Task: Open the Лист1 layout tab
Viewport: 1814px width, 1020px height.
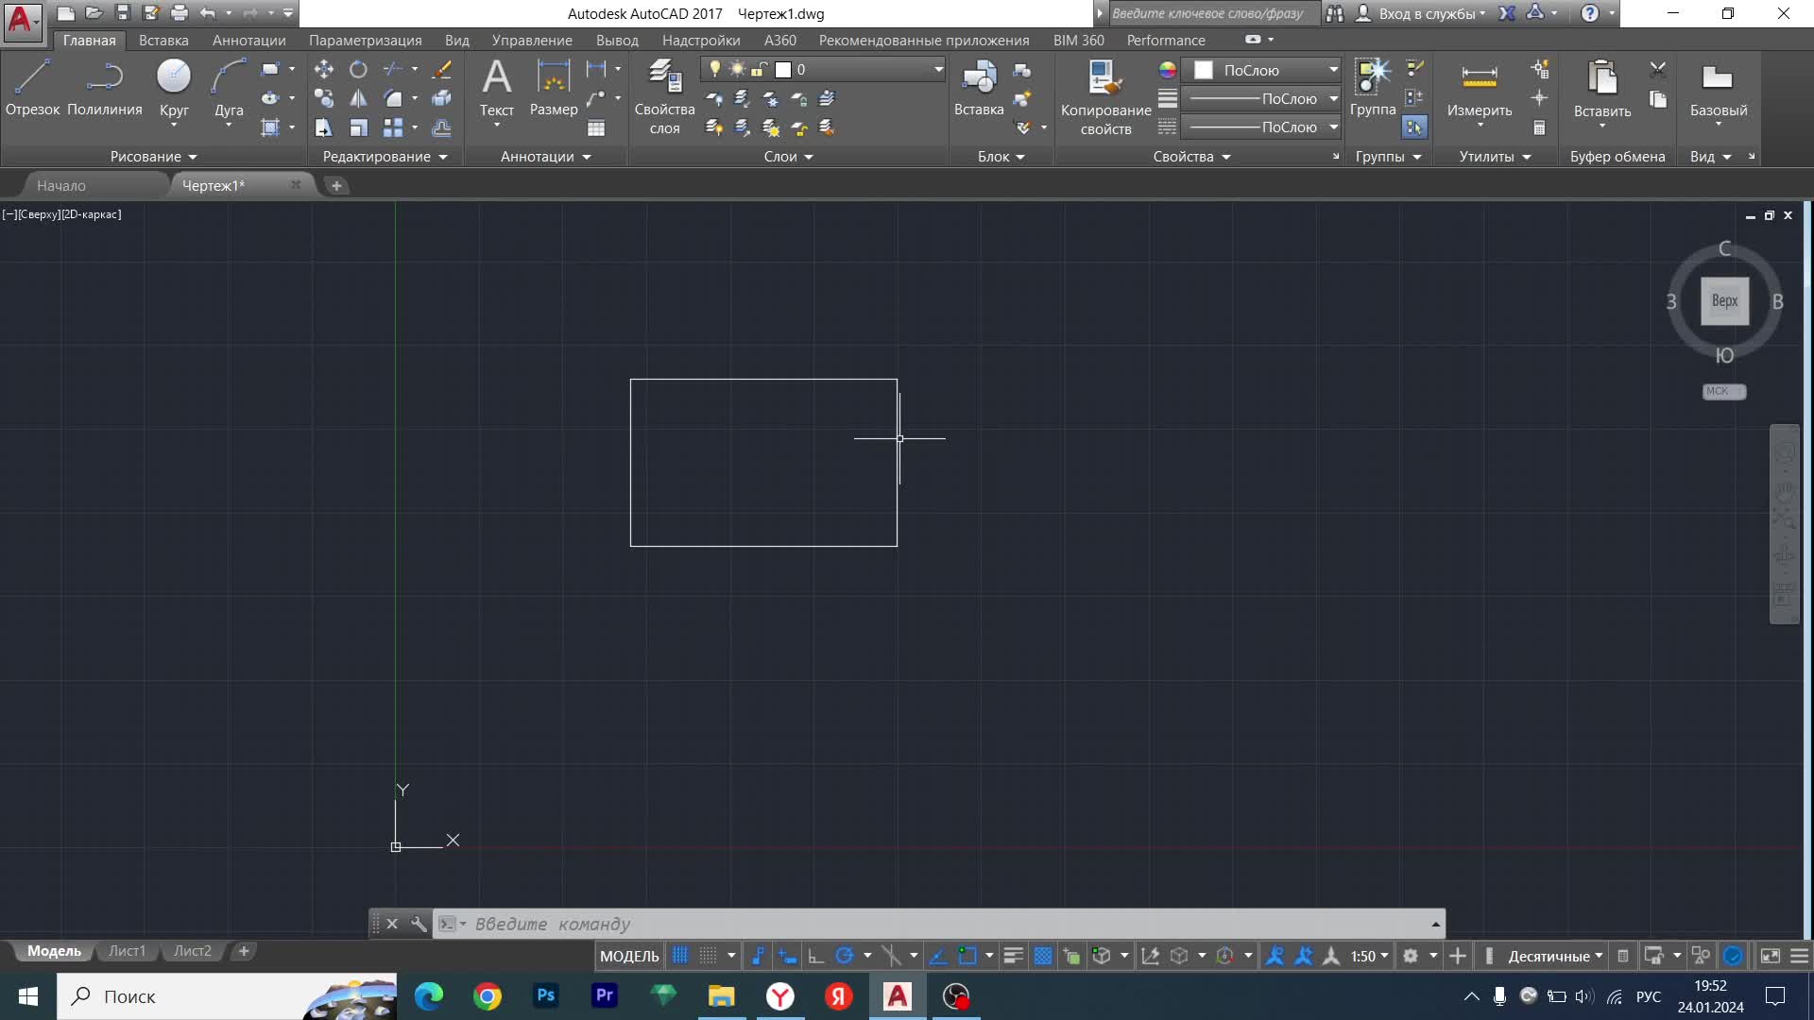Action: tap(127, 951)
